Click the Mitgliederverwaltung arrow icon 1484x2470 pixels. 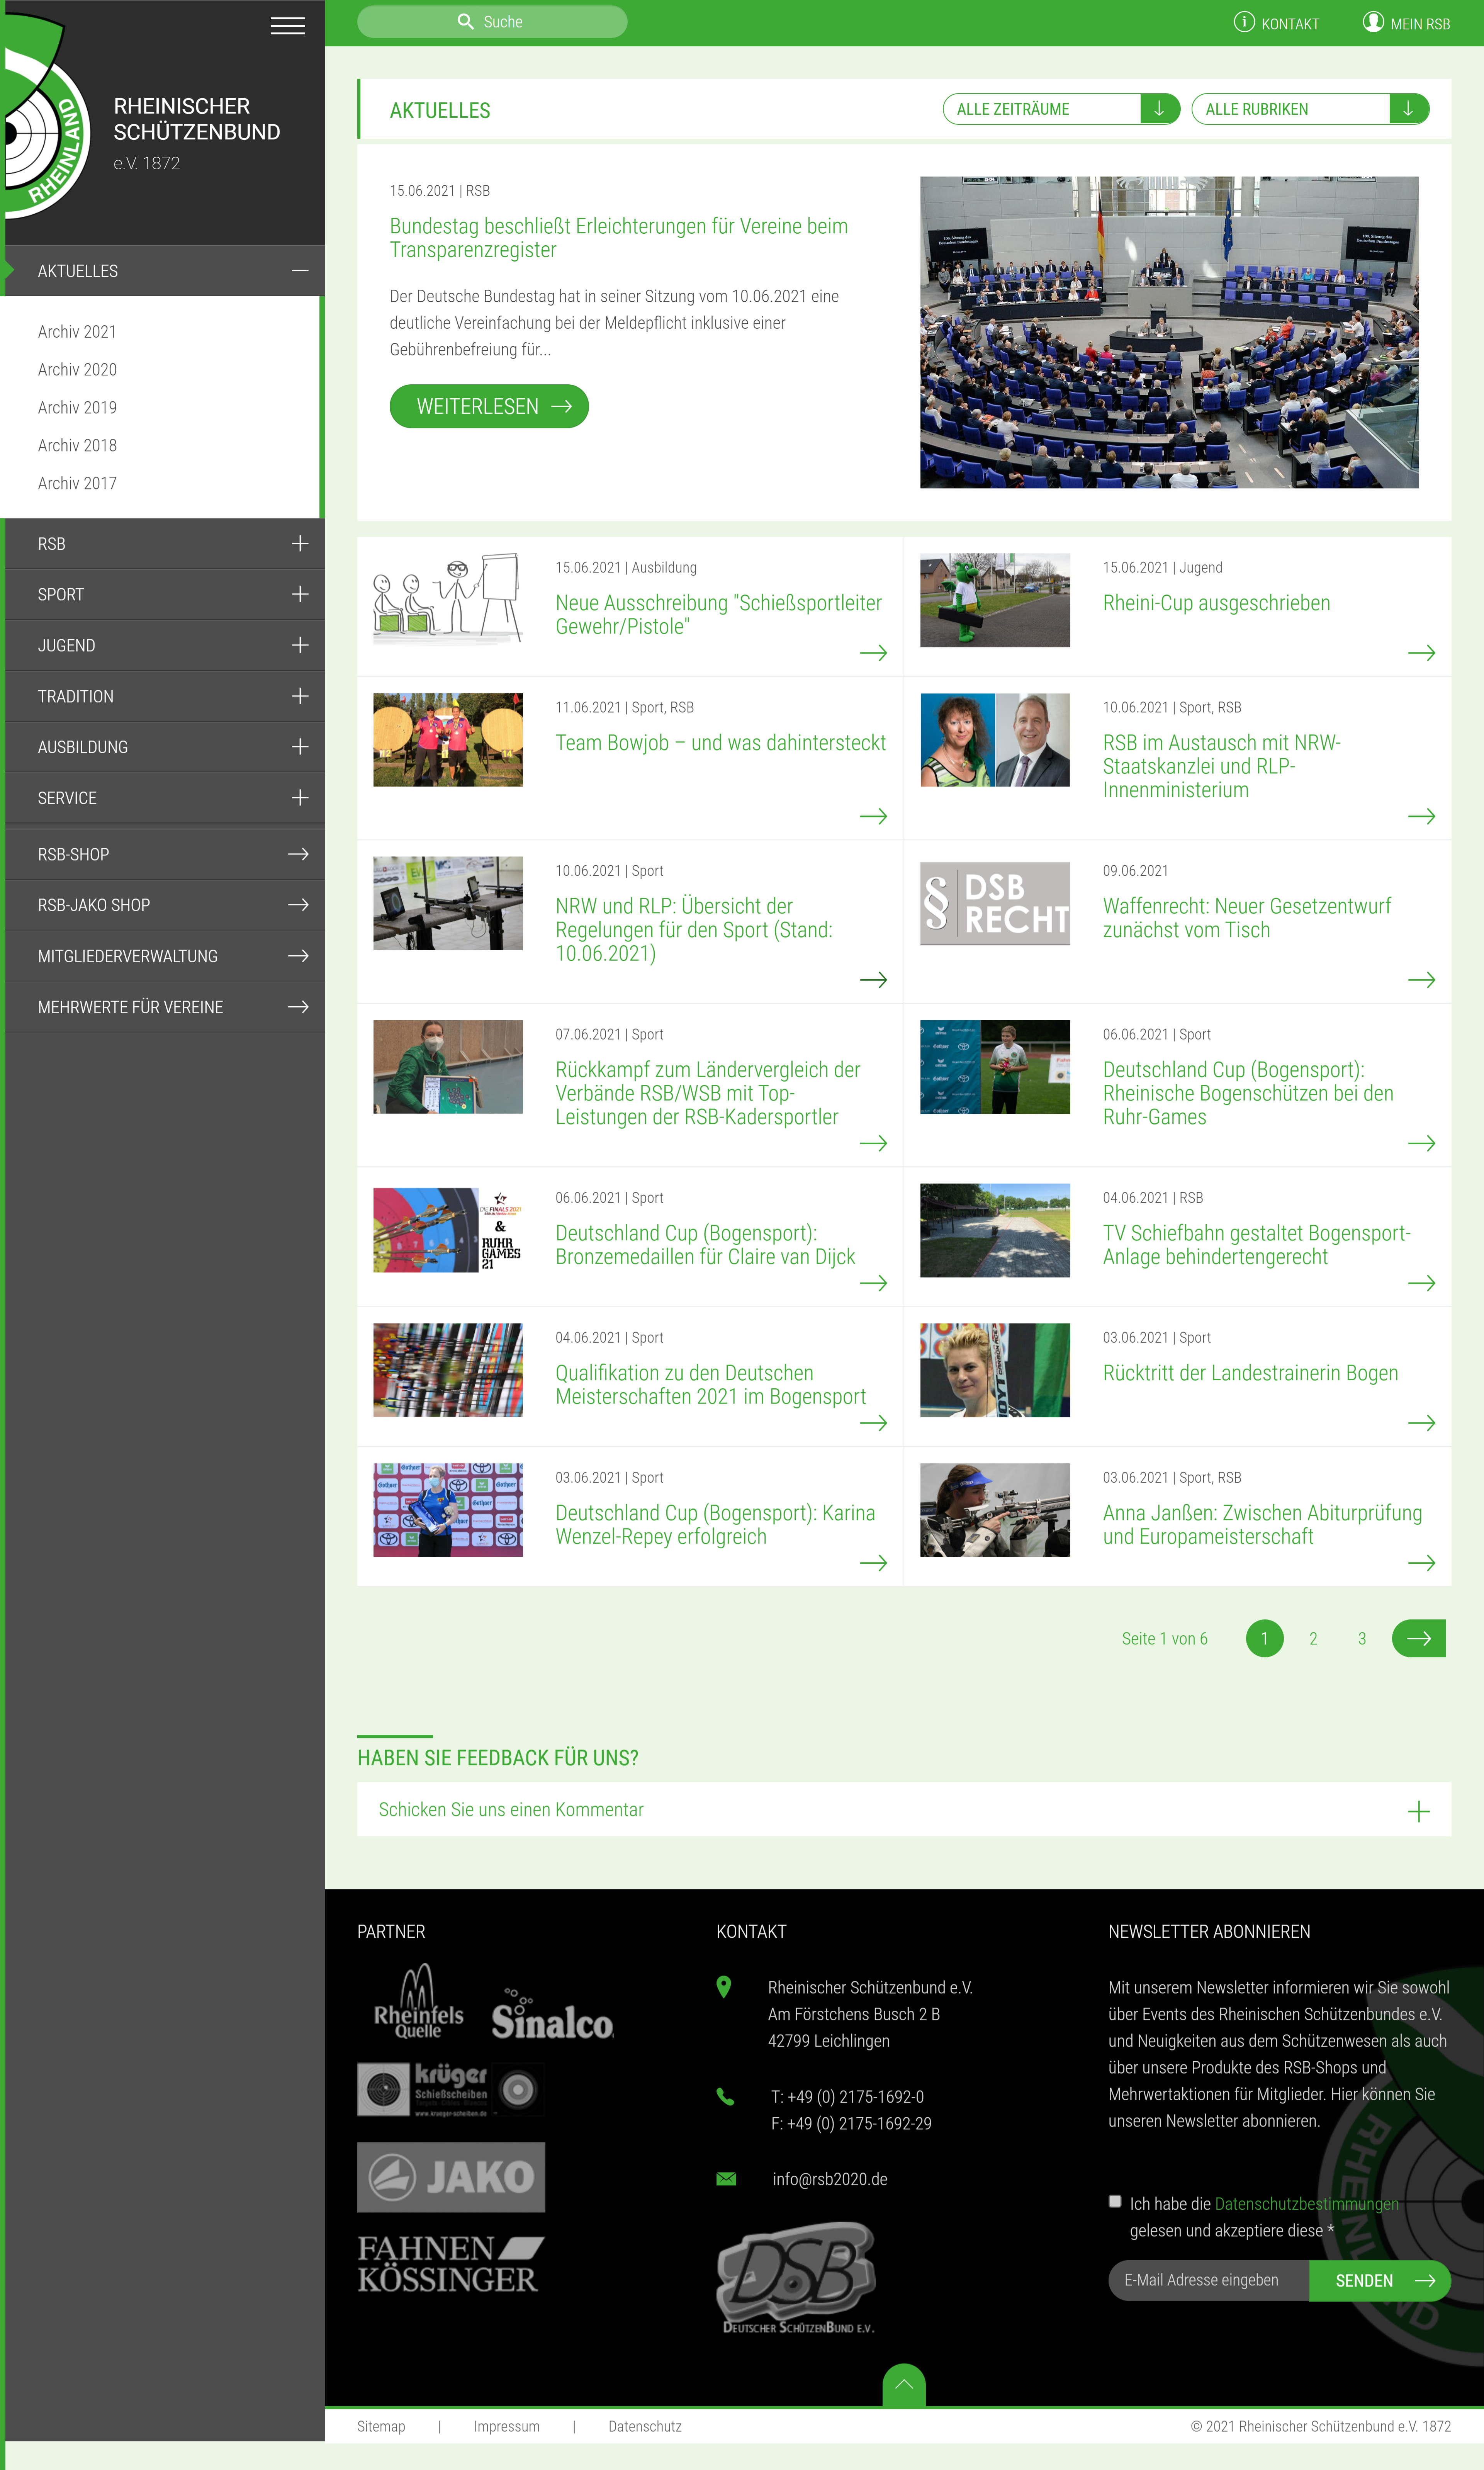(298, 956)
